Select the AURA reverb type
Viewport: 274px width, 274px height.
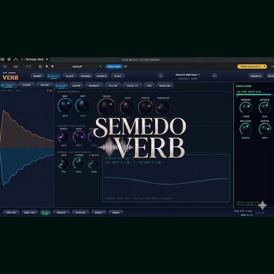pos(118,76)
